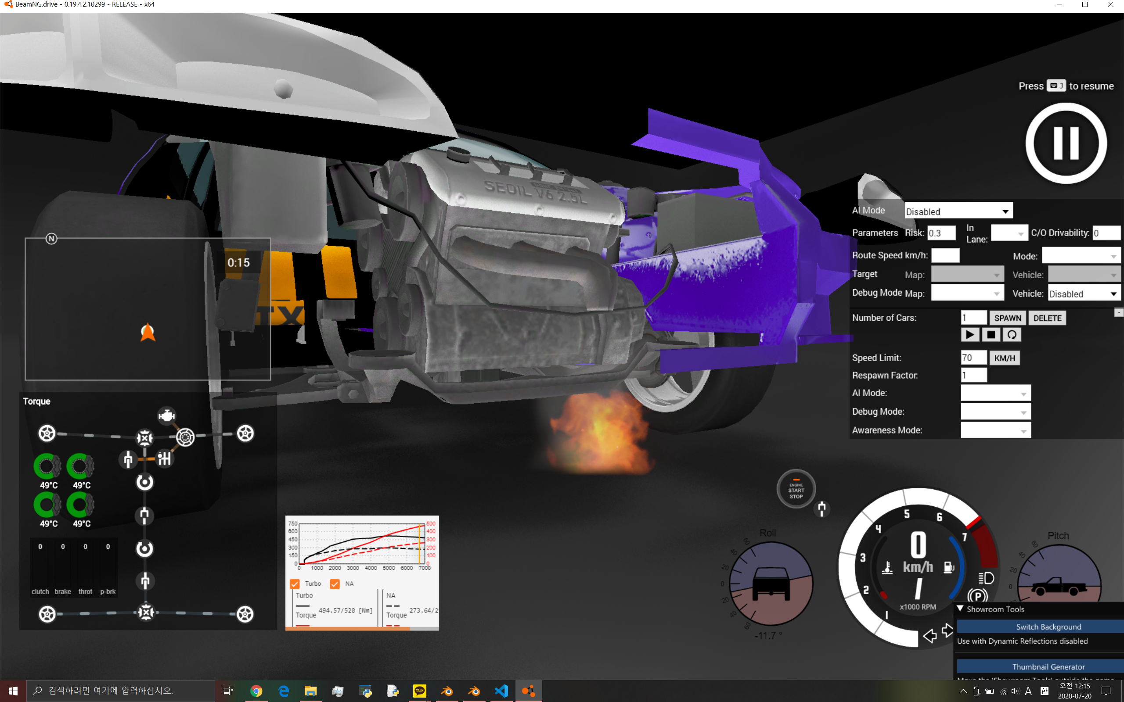Image resolution: width=1124 pixels, height=702 pixels.
Task: Open the Awareness Mode dropdown
Action: 995,430
